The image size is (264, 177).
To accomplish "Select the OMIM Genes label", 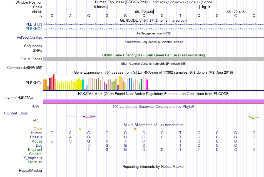I will pos(31,59).
